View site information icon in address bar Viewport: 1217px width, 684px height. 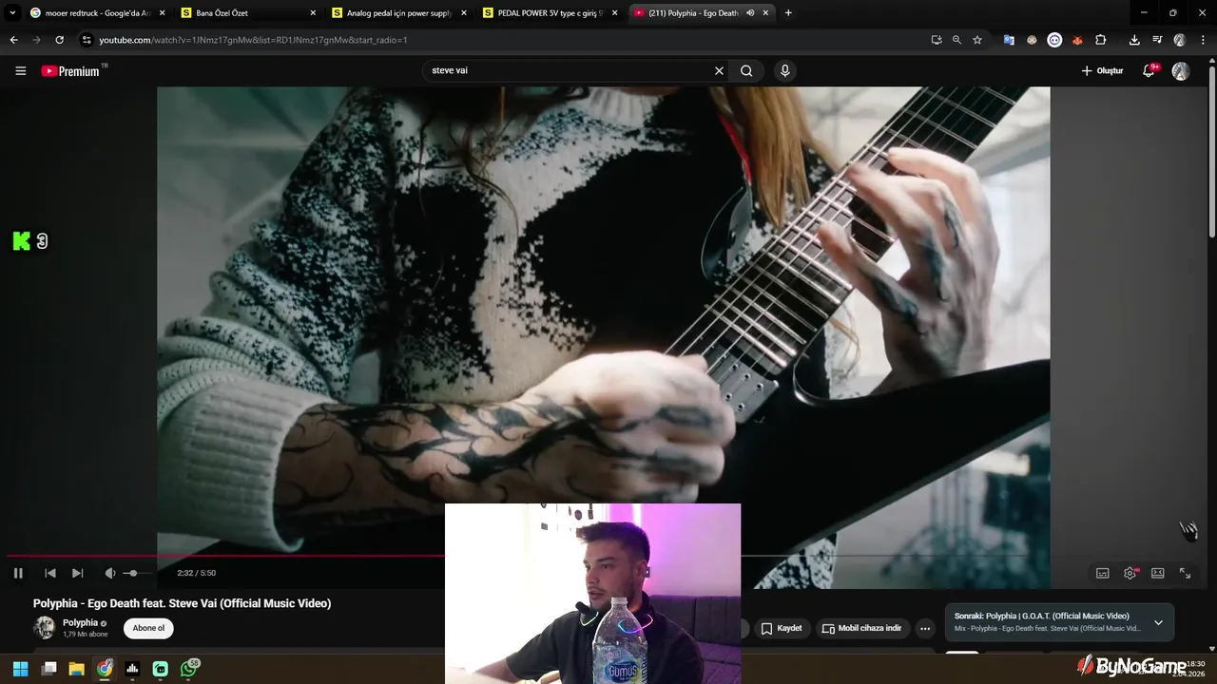coord(87,40)
